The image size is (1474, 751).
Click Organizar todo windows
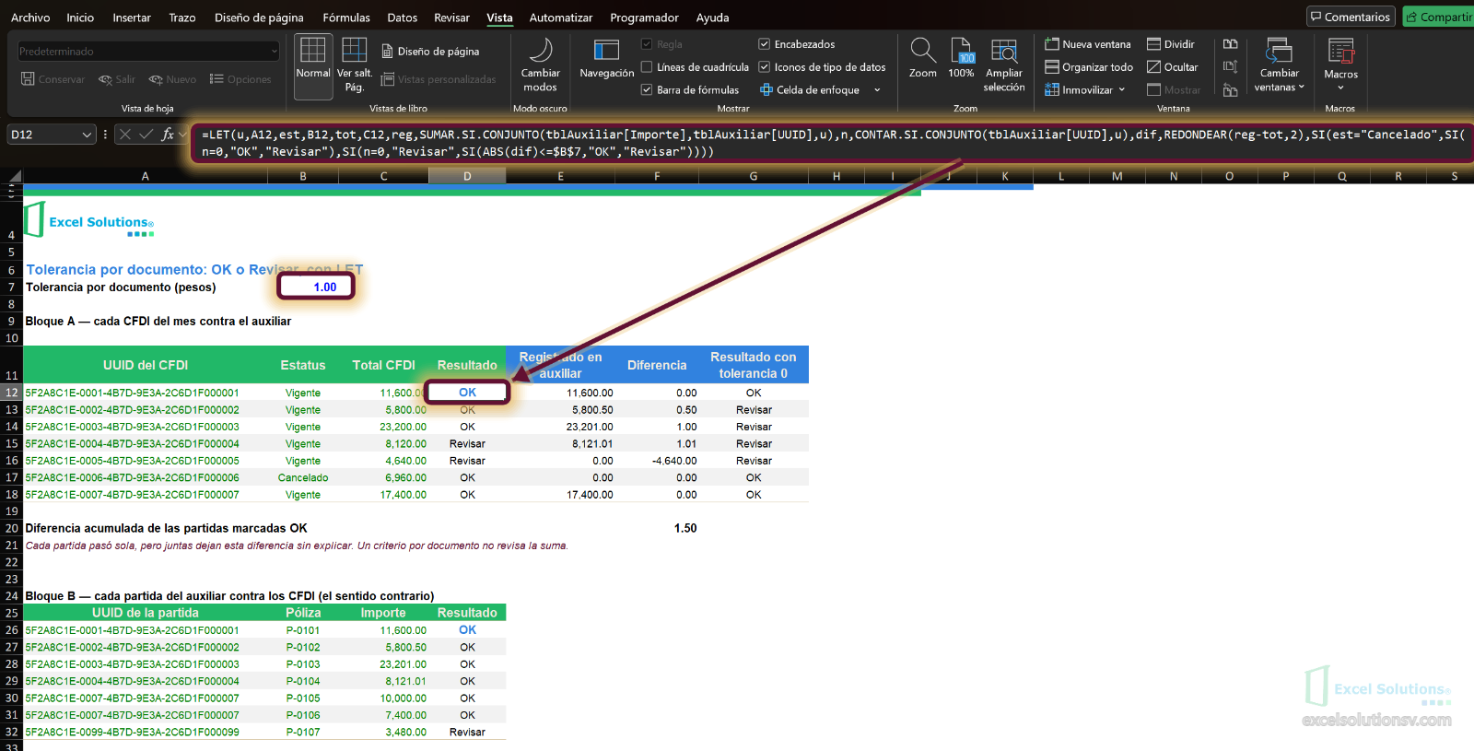point(1089,67)
